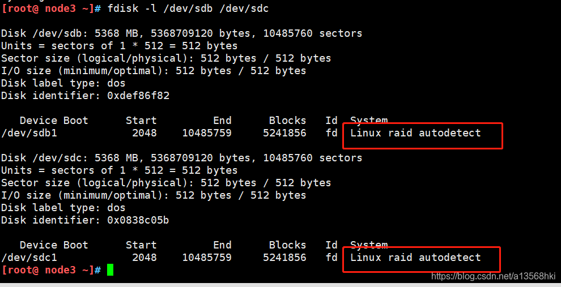The image size is (561, 287).
Task: Click Blocks value 5241856 in sdb1 row
Action: pos(284,133)
